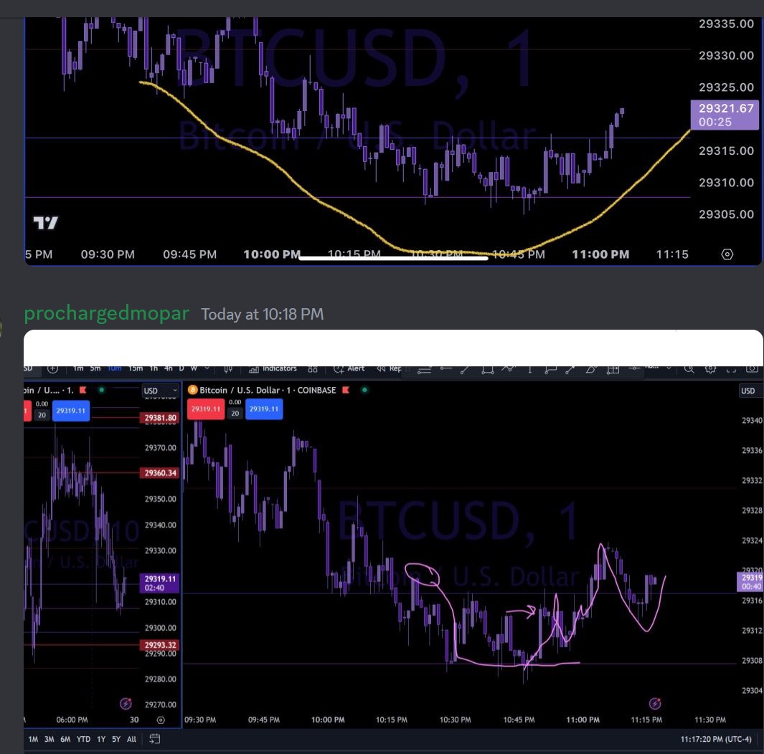Enter fullscreen mode icon
The height and width of the screenshot is (754, 764).
point(731,368)
